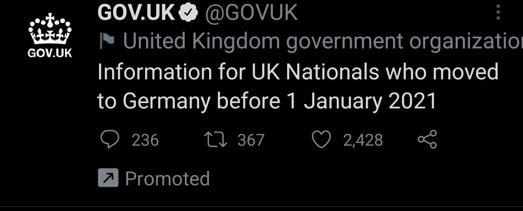Click the tweet line mentioning Germany before 2021
Screen dimensions: 523x211
click(267, 101)
